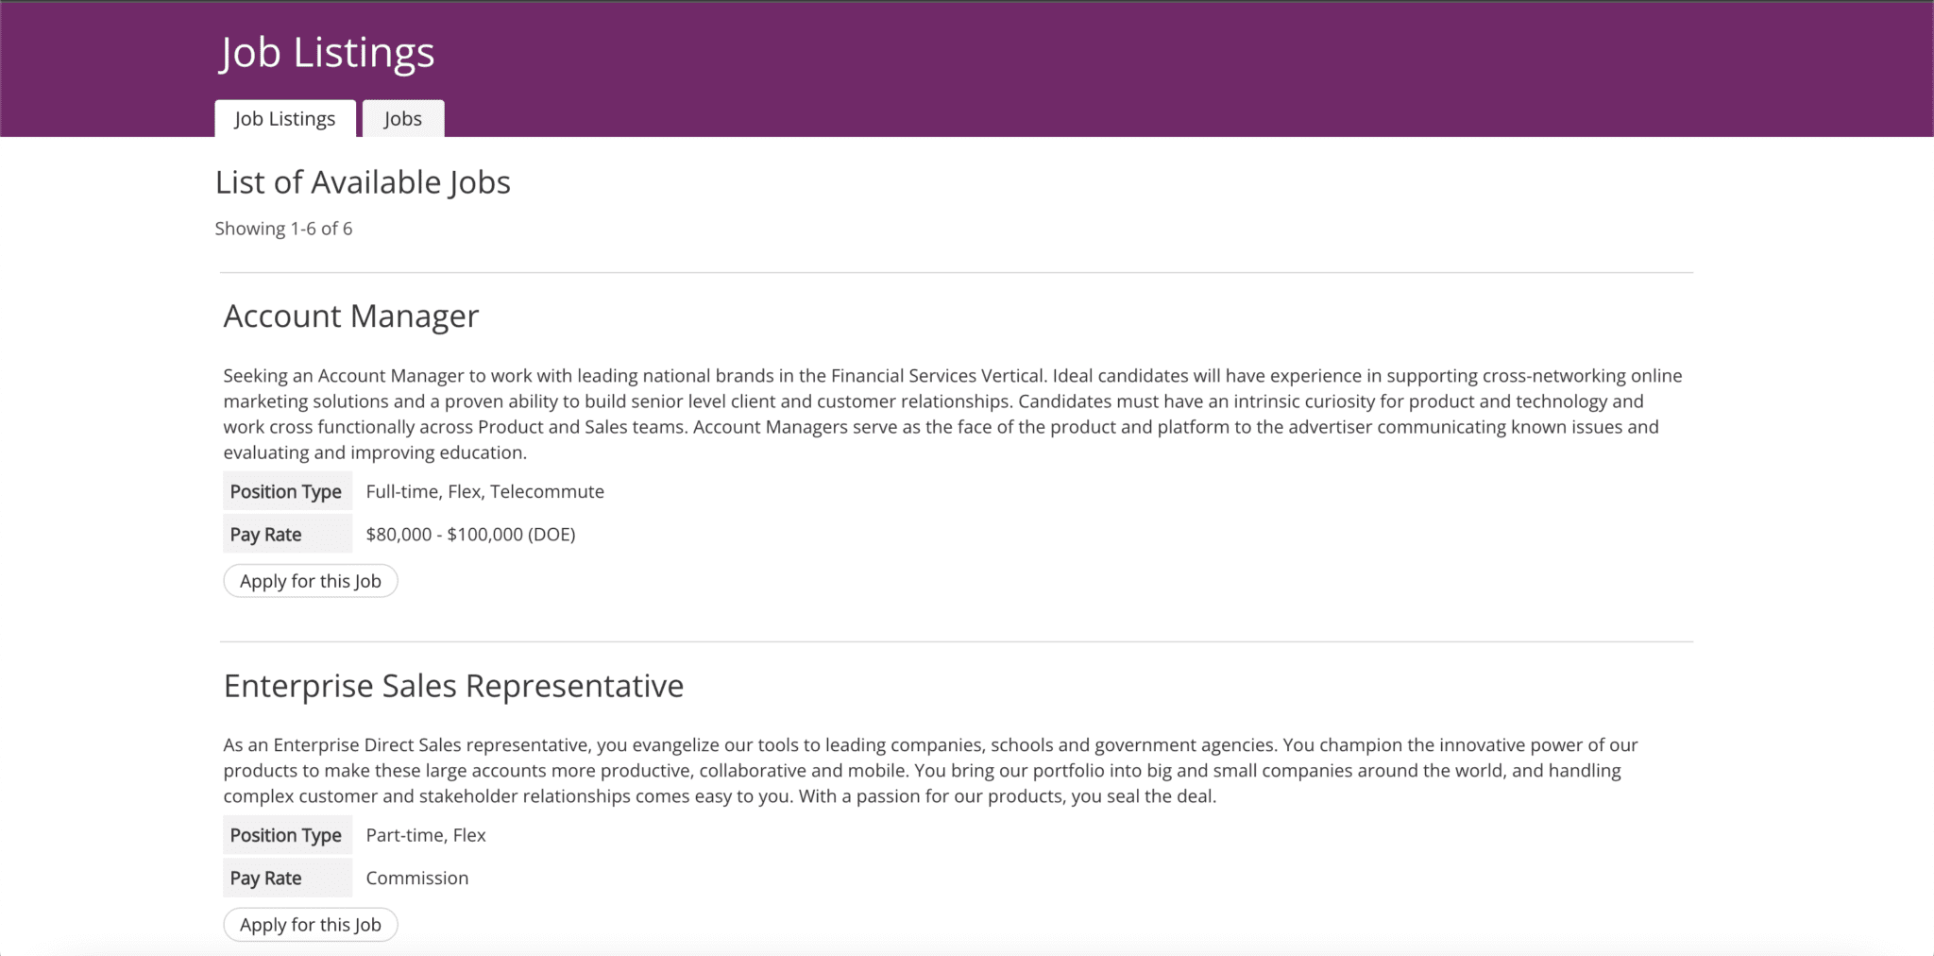Select the Account Manager job heading
The height and width of the screenshot is (956, 1934).
pos(351,316)
